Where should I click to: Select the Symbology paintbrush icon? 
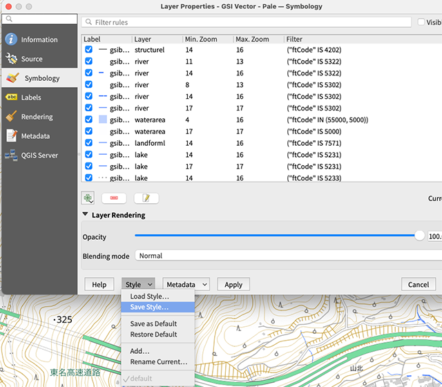(x=13, y=78)
